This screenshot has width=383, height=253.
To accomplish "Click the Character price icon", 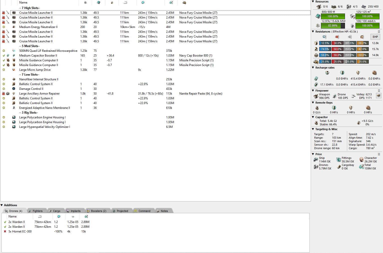I will (x=361, y=160).
